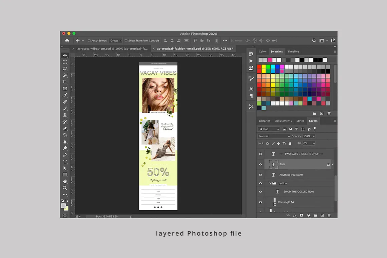387x258 pixels.
Task: Enable Show Transform Controls checkbox
Action: click(126, 40)
